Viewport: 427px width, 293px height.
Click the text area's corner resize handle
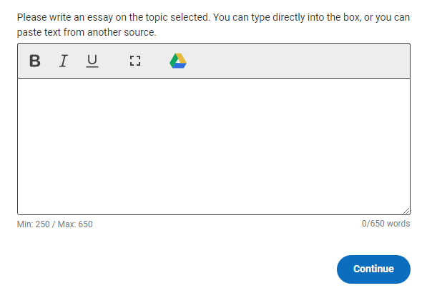tap(406, 211)
